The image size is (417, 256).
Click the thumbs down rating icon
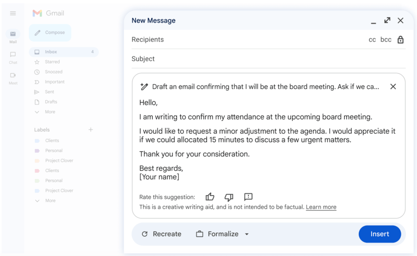(x=229, y=197)
